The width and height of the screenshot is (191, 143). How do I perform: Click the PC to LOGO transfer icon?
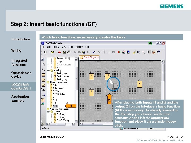[124, 52]
